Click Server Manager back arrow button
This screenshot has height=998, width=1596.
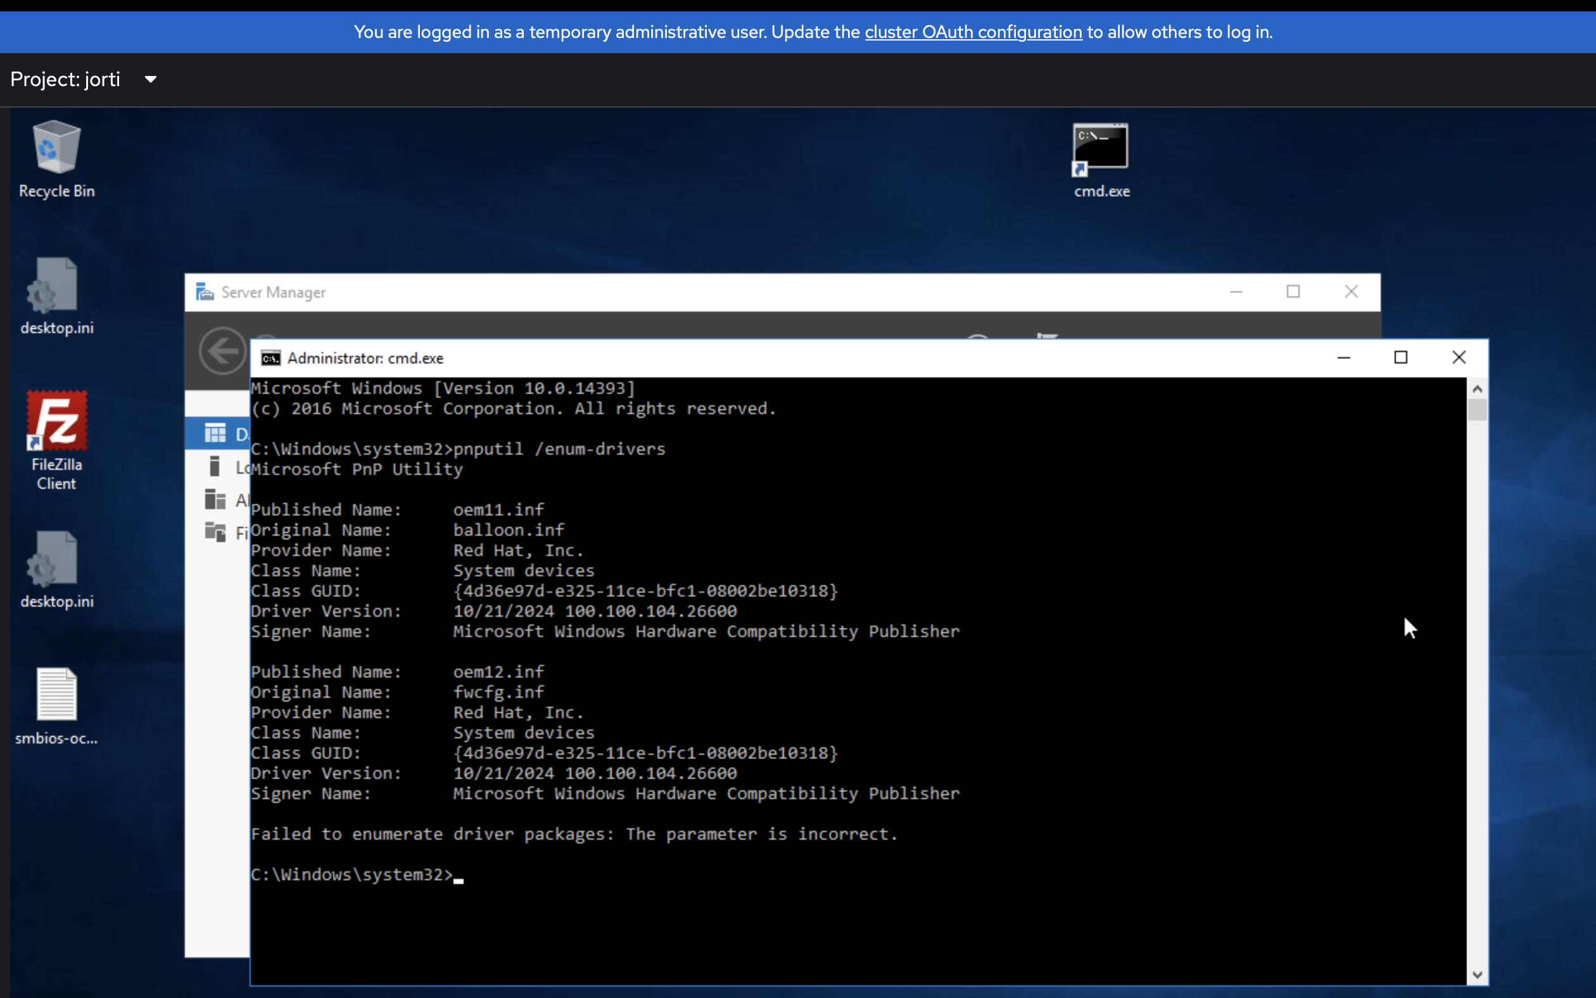pyautogui.click(x=222, y=350)
